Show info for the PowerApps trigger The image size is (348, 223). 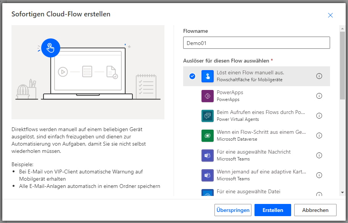(x=319, y=96)
